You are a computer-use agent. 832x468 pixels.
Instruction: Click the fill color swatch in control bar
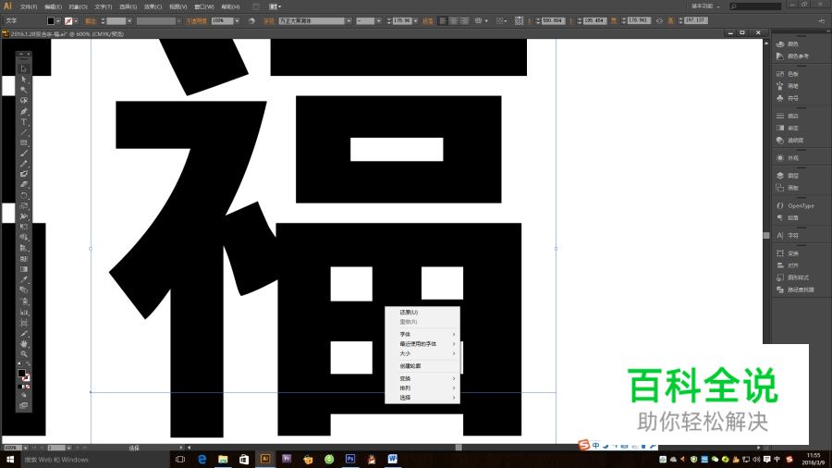[51, 21]
